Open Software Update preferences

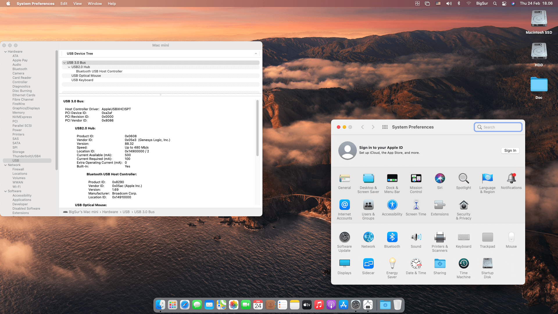click(344, 237)
